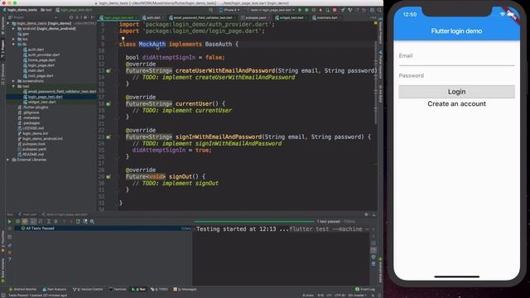Collapse the login_demo_tests project root
530x298 pixels.
tap(8, 23)
